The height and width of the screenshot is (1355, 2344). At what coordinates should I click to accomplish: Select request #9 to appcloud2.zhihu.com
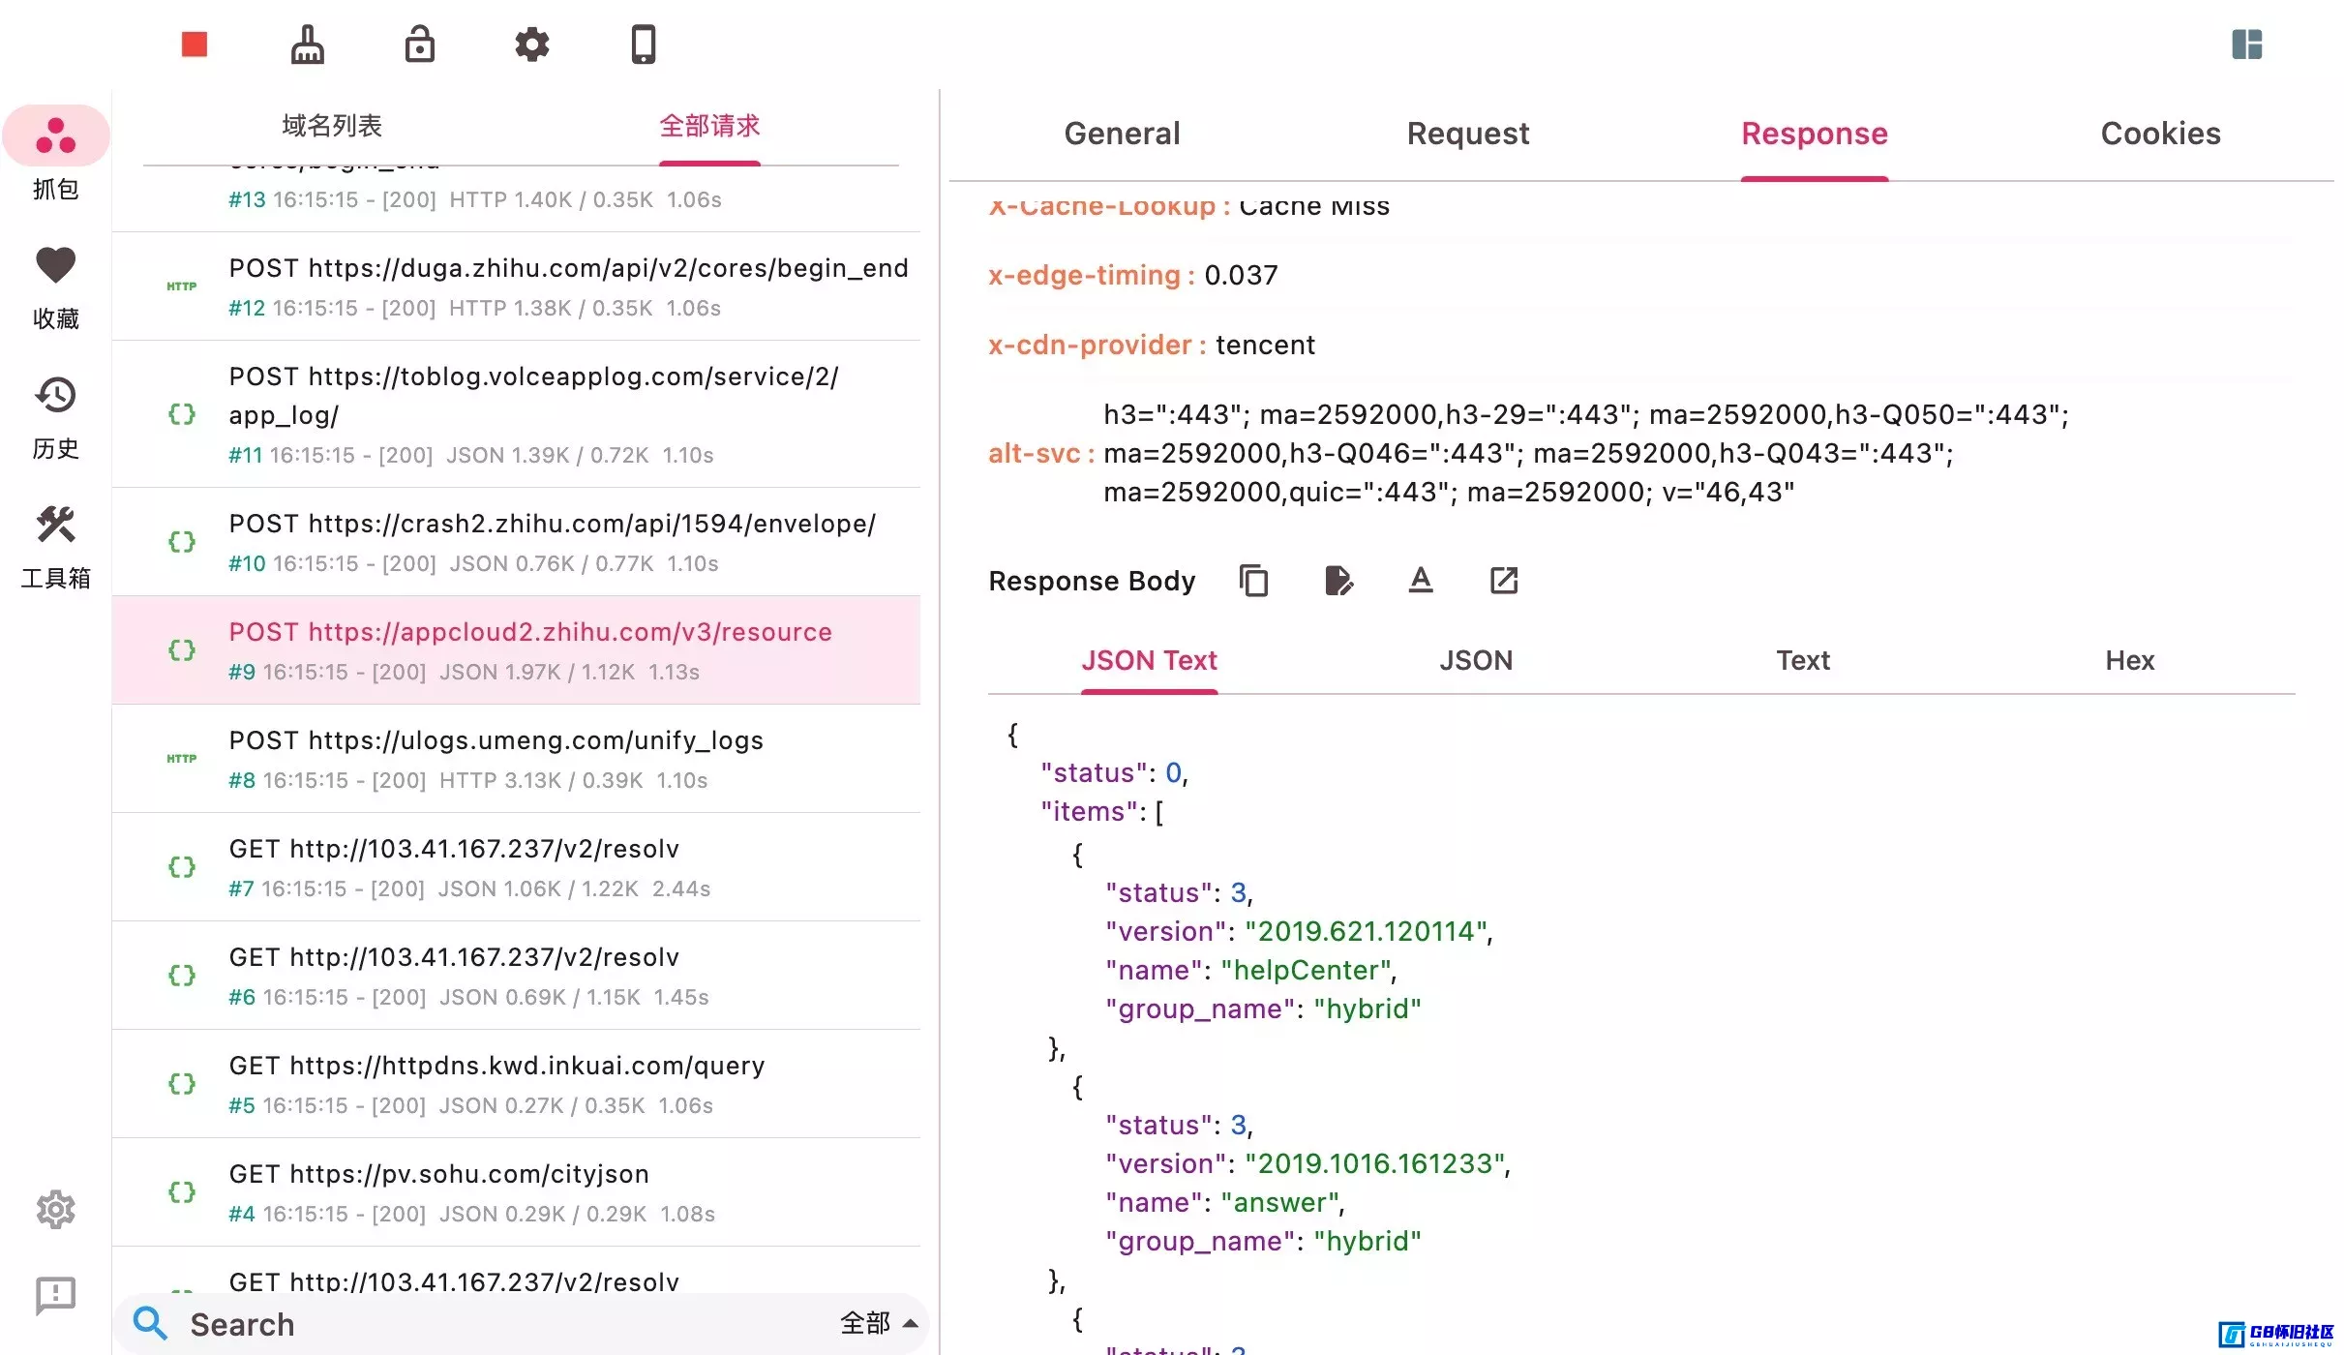tap(530, 649)
